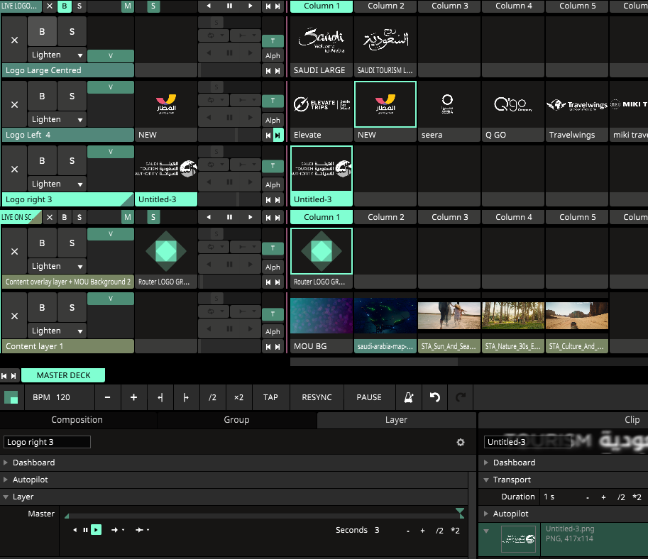Click the undo arrow icon

[435, 397]
